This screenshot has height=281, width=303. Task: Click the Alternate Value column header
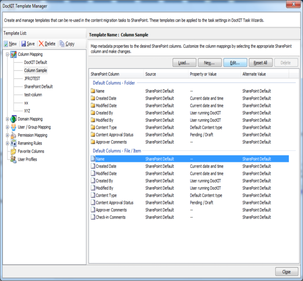[265, 74]
